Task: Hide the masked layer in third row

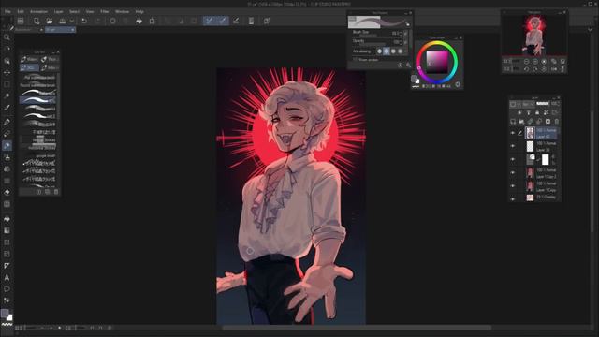Action: click(x=513, y=159)
